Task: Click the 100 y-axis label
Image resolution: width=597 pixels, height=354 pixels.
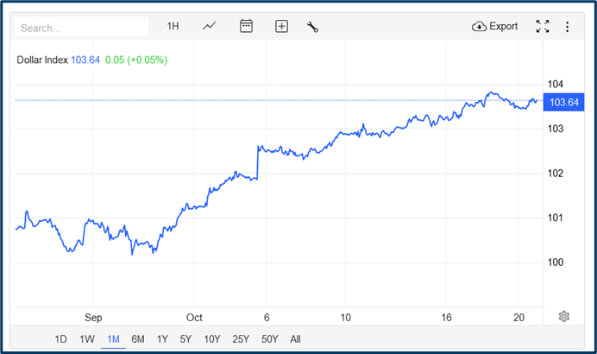Action: pos(555,262)
